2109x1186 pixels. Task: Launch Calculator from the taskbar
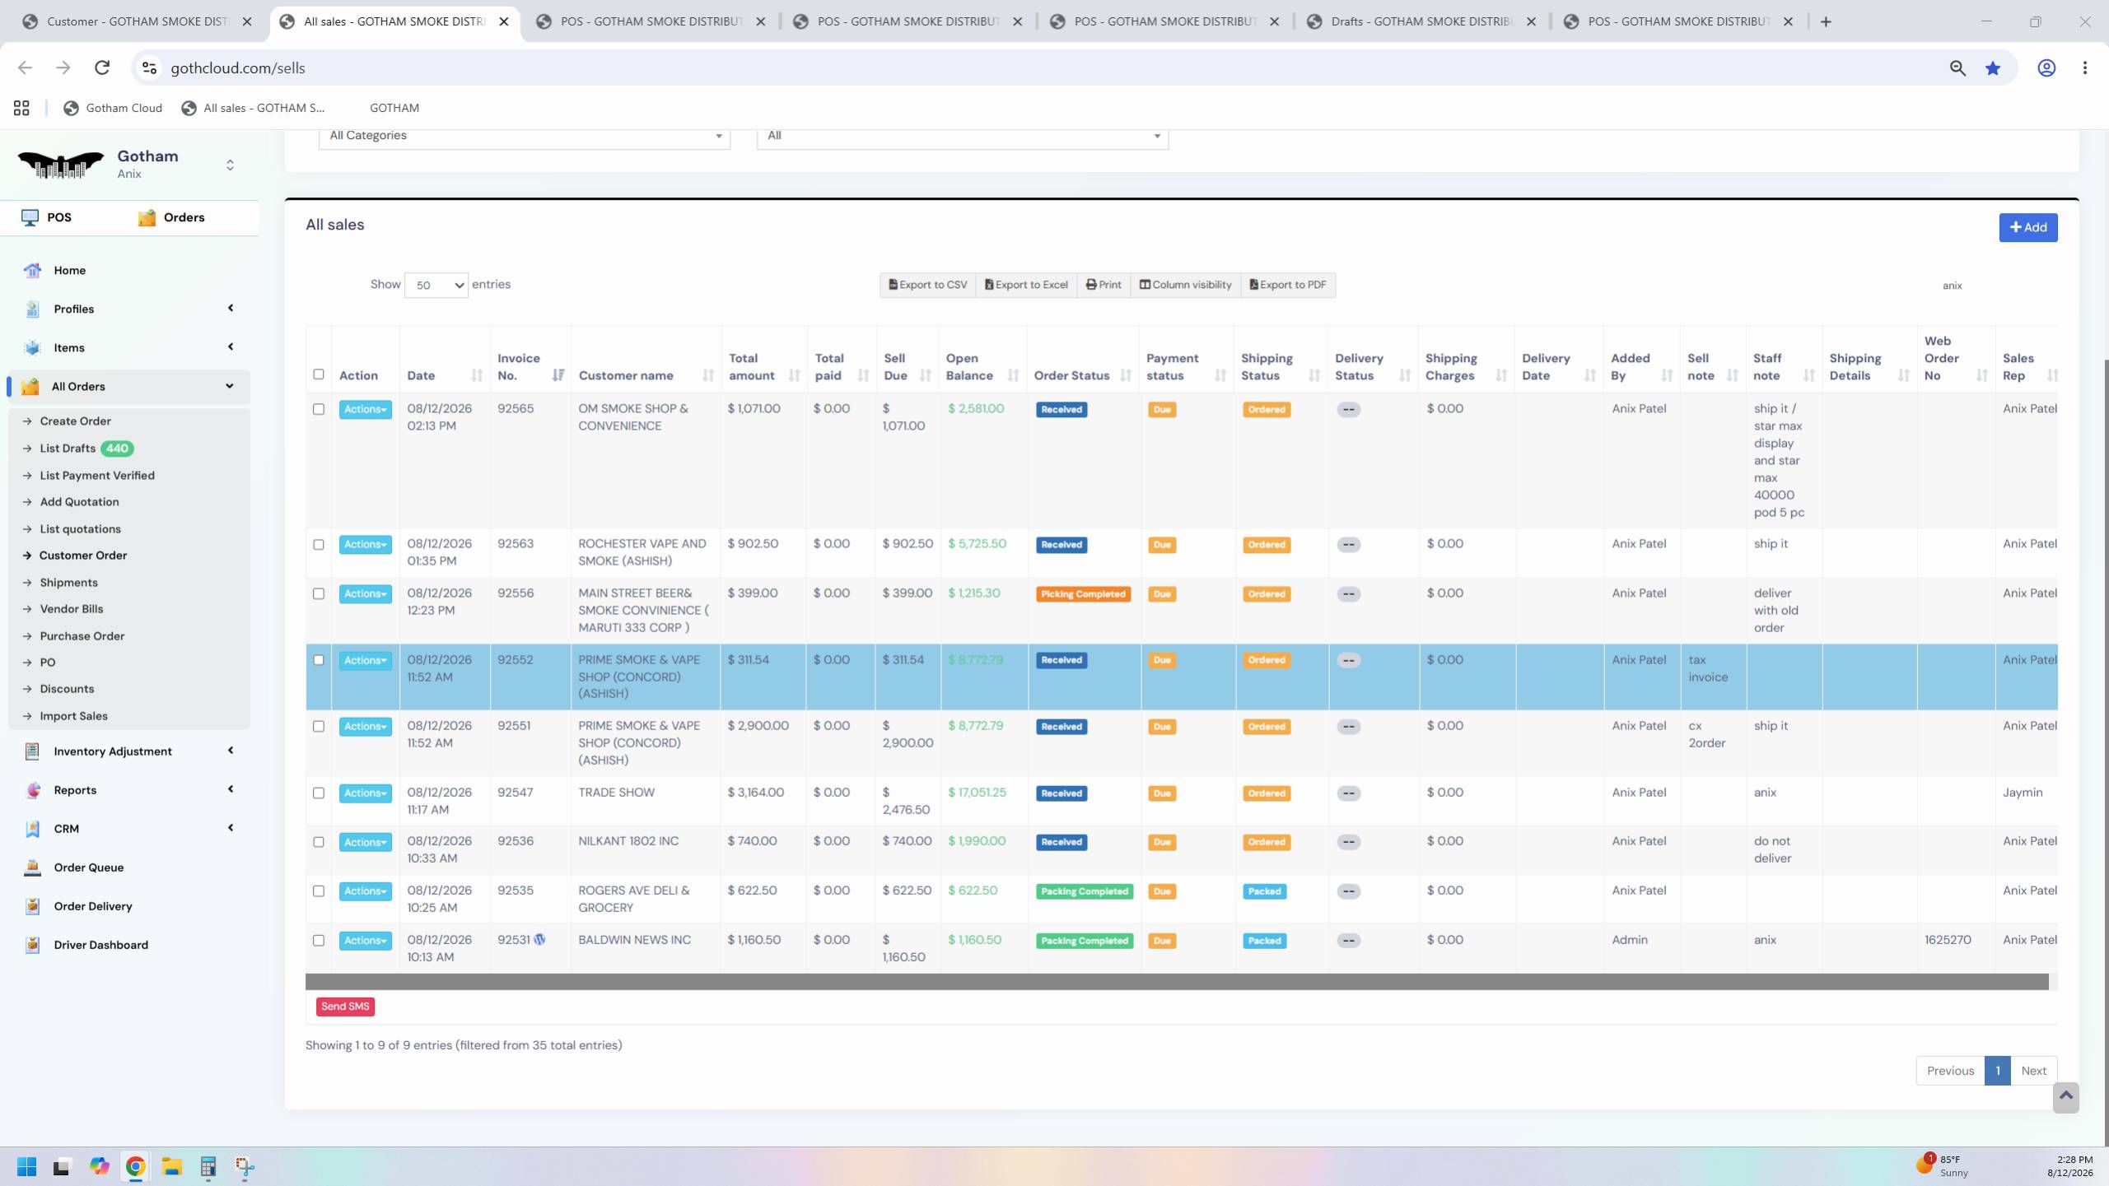click(208, 1166)
